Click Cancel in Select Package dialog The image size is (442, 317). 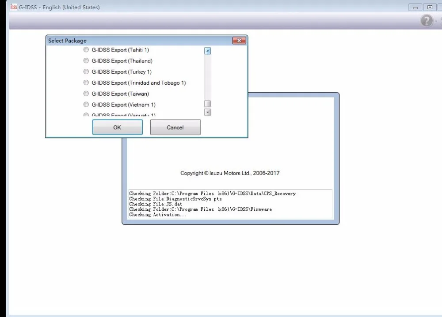175,127
